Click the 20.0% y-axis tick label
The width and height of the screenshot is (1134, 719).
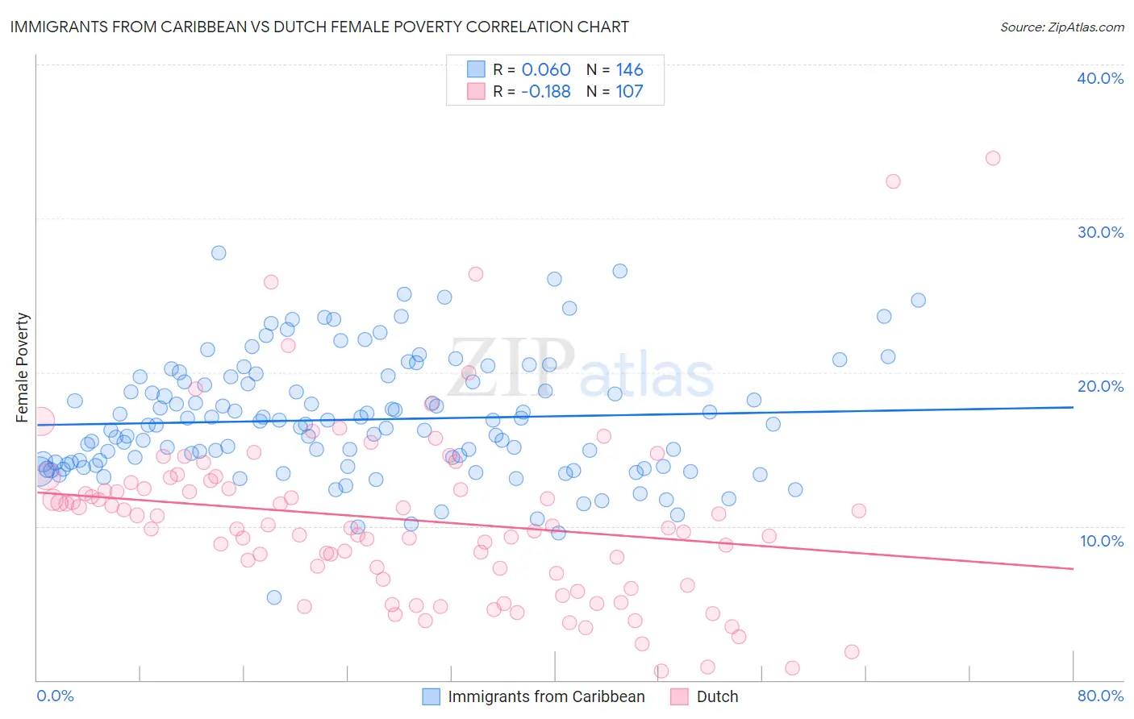pyautogui.click(x=1100, y=386)
